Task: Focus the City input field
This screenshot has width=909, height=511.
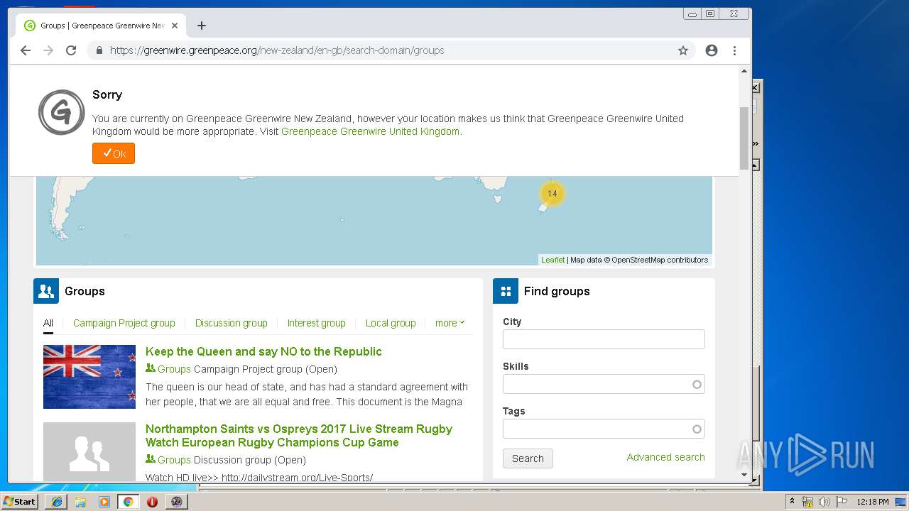Action: click(604, 339)
